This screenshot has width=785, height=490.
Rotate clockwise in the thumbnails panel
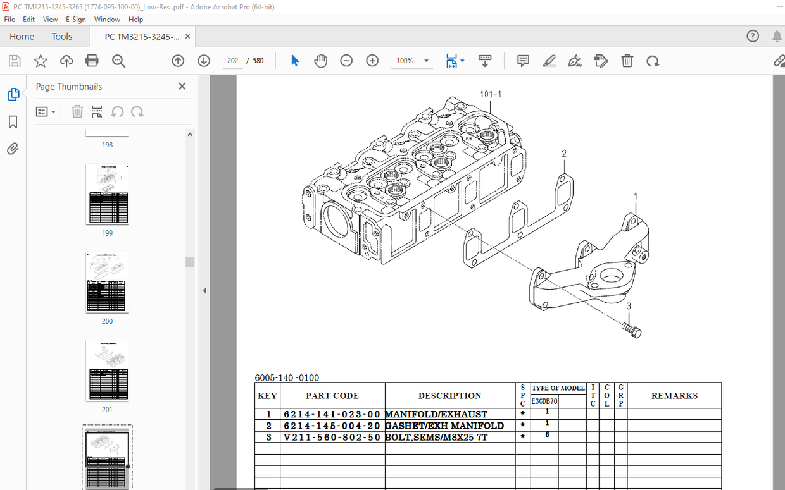(x=137, y=111)
